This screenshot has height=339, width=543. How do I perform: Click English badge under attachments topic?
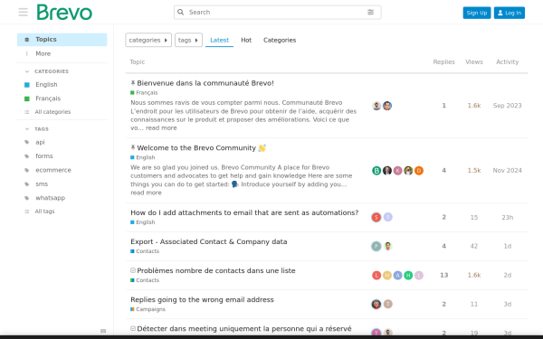pos(143,222)
